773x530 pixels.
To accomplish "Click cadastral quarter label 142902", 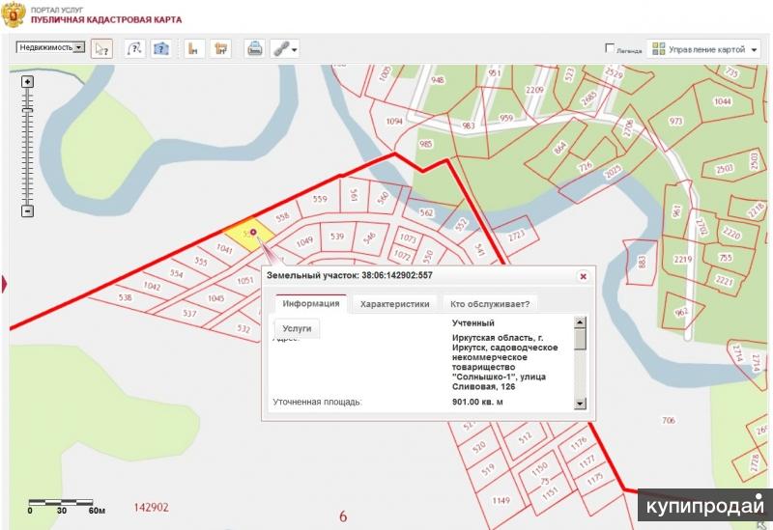I will click(x=152, y=508).
